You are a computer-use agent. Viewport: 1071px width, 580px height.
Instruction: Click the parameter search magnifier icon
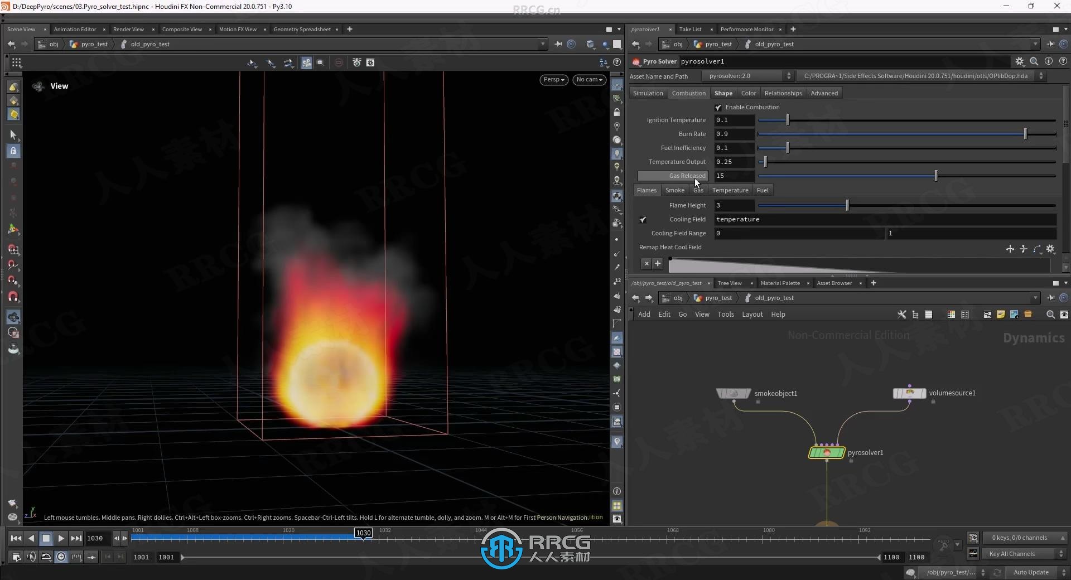[1034, 61]
